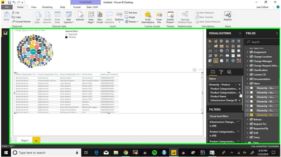This screenshot has width=281, height=157.
Task: Remove the Hierarchy - Product field
Action: pos(240,85)
